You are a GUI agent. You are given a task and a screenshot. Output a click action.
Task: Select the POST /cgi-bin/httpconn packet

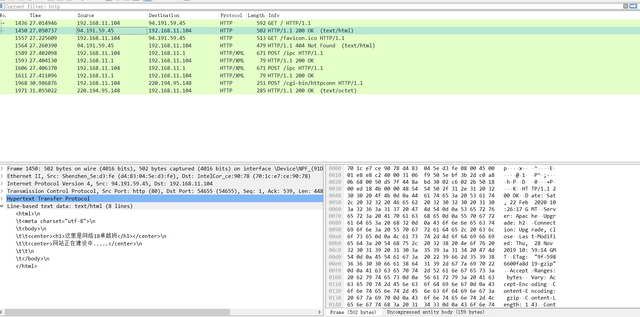click(x=170, y=83)
